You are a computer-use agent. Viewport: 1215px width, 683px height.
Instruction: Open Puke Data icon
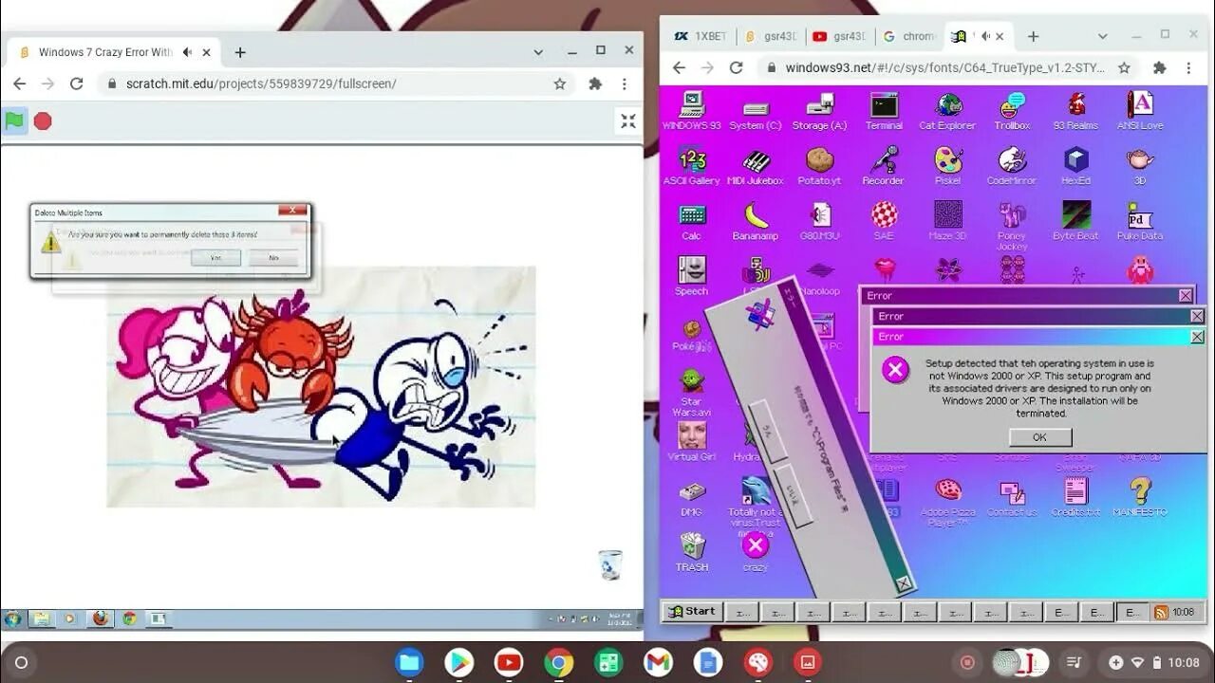tap(1140, 222)
